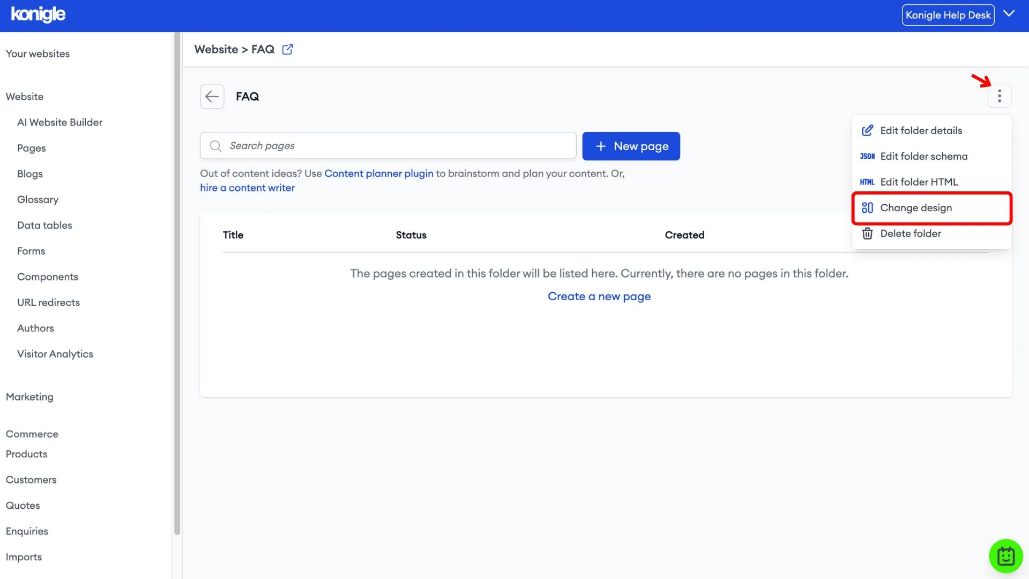The height and width of the screenshot is (579, 1029).
Task: Click the search pages input field
Action: pyautogui.click(x=388, y=146)
